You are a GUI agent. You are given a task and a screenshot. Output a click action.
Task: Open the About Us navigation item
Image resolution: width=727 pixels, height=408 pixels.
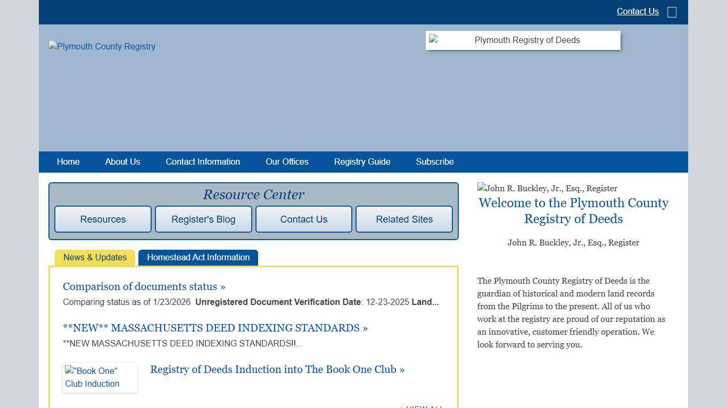(122, 162)
